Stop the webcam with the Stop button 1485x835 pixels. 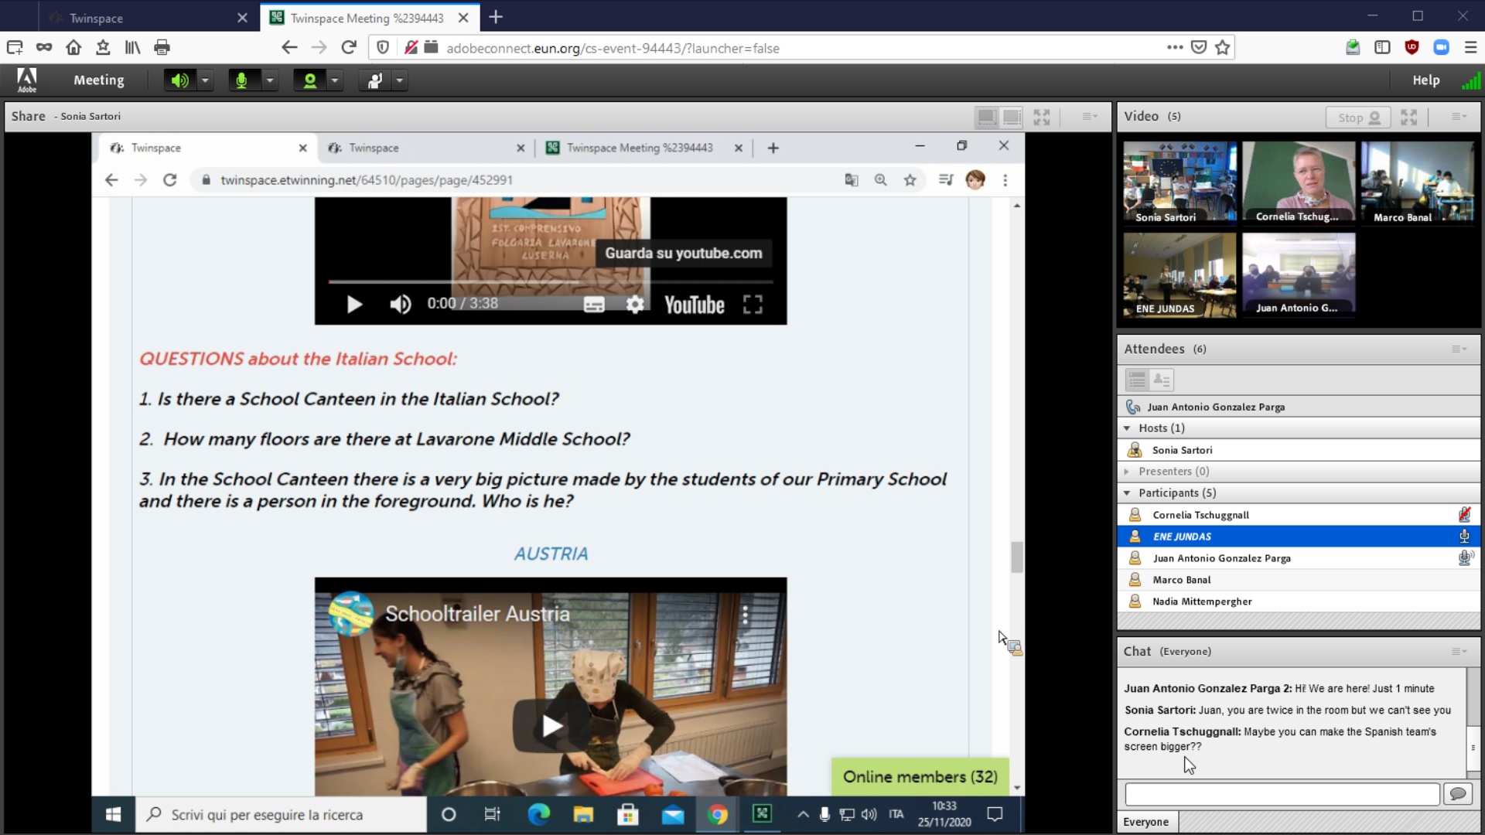pyautogui.click(x=1358, y=118)
